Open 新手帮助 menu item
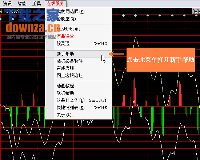The image size is (200, 160). click(x=79, y=54)
